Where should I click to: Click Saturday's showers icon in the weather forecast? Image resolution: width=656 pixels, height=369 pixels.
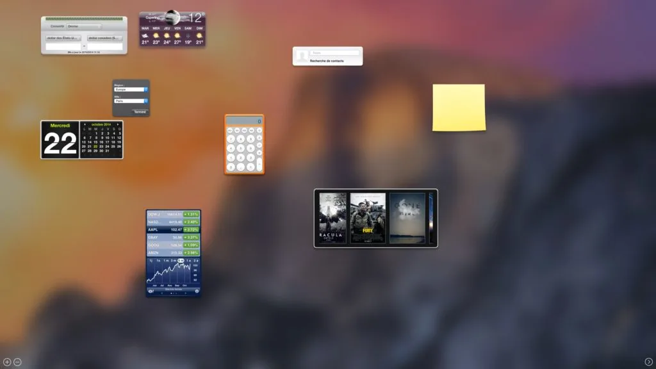click(x=188, y=36)
